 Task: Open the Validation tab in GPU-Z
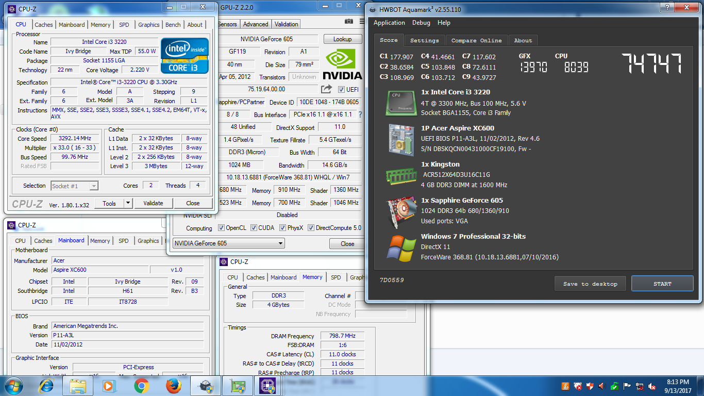point(286,24)
